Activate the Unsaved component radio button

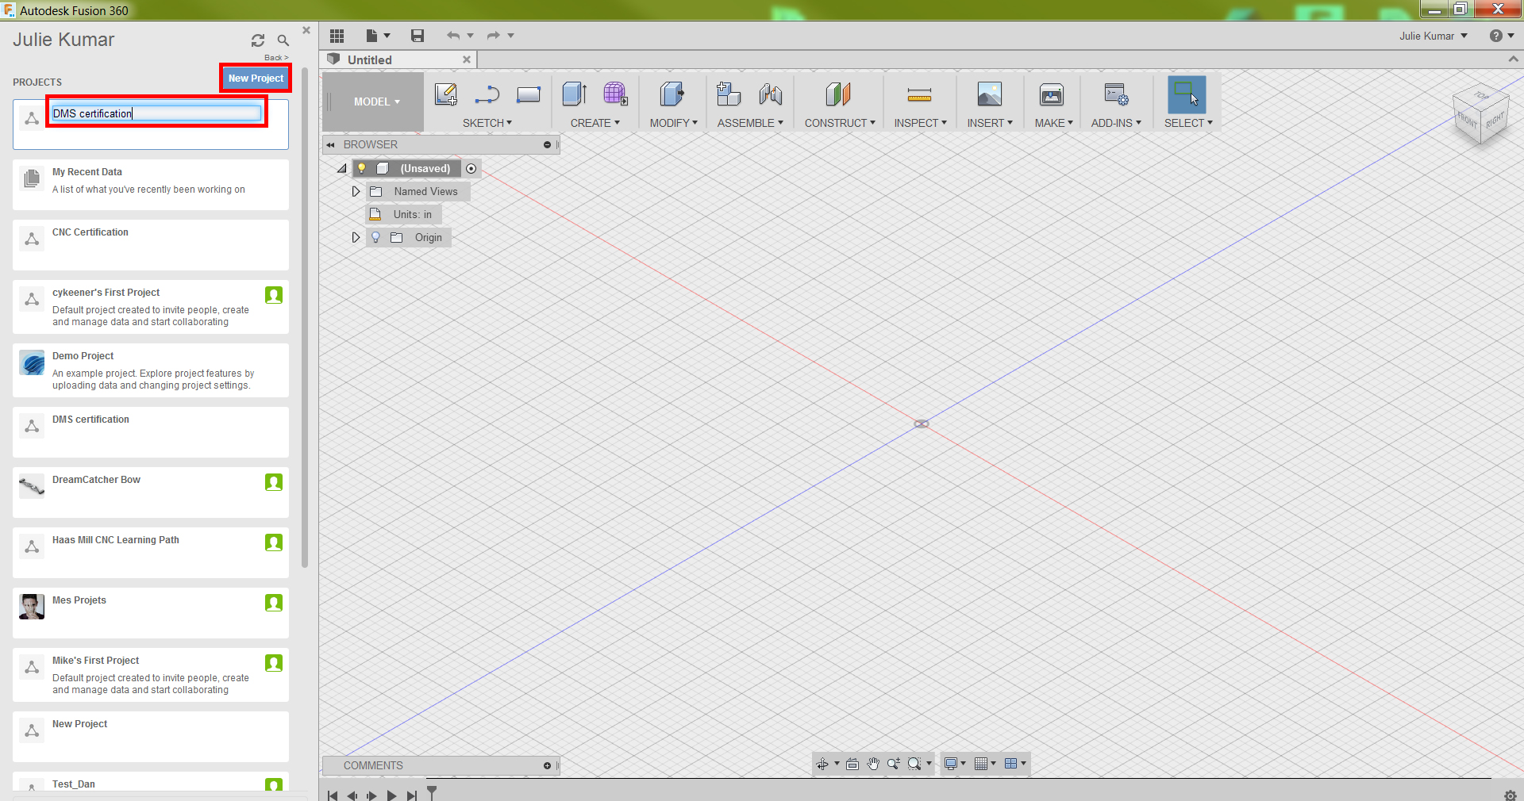(471, 168)
